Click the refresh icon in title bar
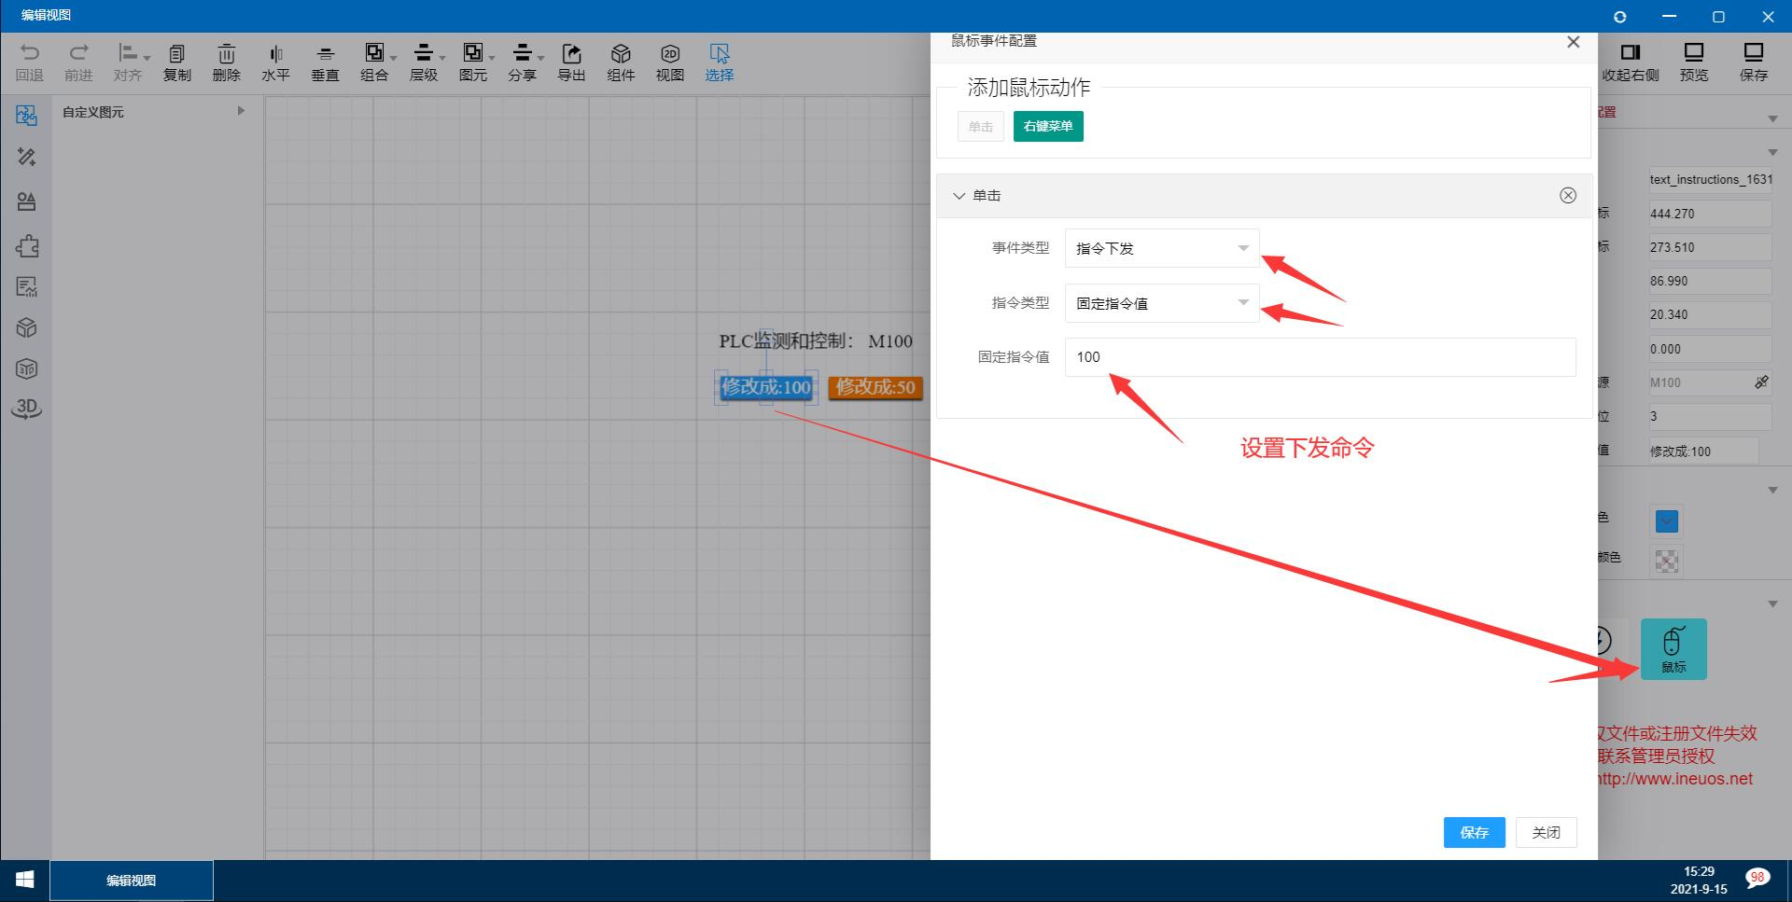 click(1619, 17)
